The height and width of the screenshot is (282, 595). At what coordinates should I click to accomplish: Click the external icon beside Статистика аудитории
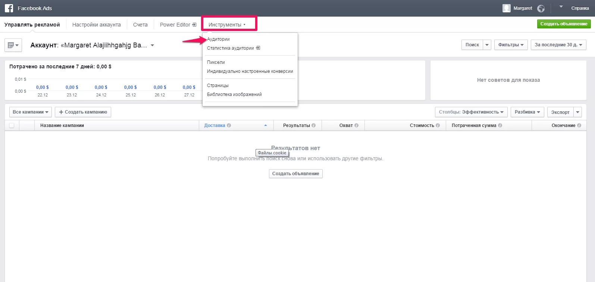(x=258, y=48)
